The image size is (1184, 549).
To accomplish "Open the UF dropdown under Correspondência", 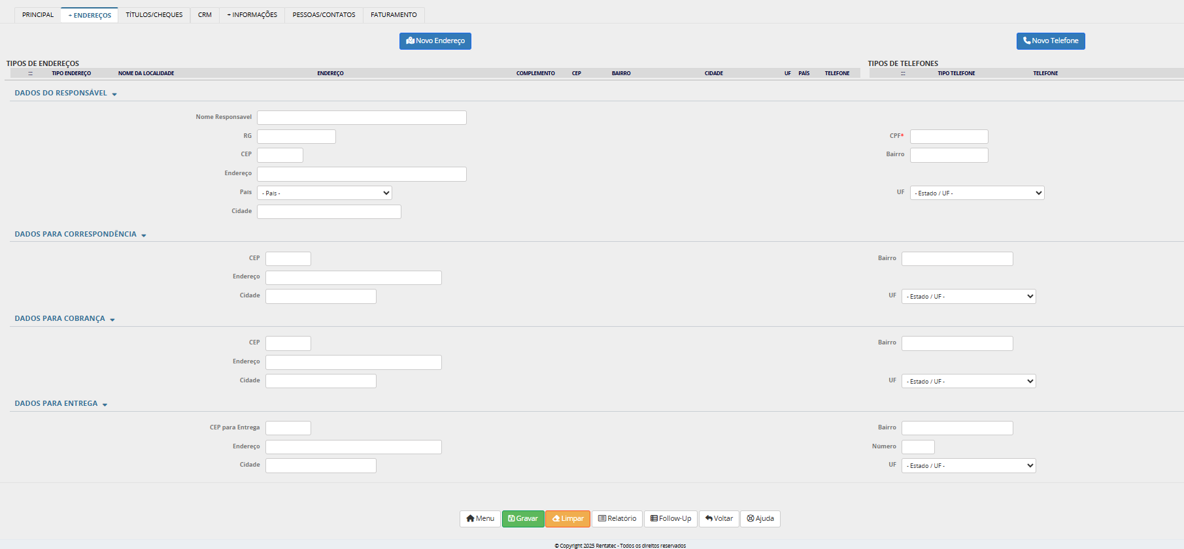I will [968, 297].
